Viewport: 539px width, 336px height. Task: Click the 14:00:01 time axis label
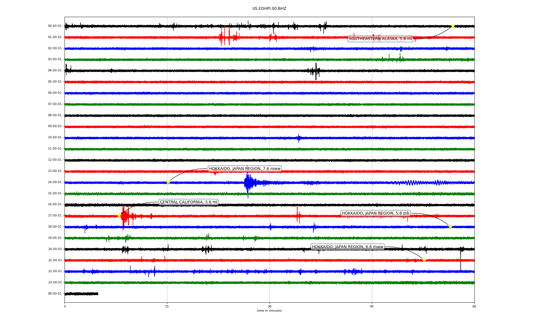(55, 182)
